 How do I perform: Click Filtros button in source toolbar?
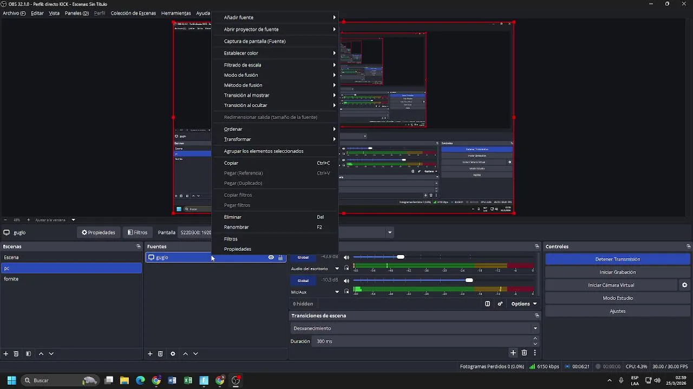point(138,232)
